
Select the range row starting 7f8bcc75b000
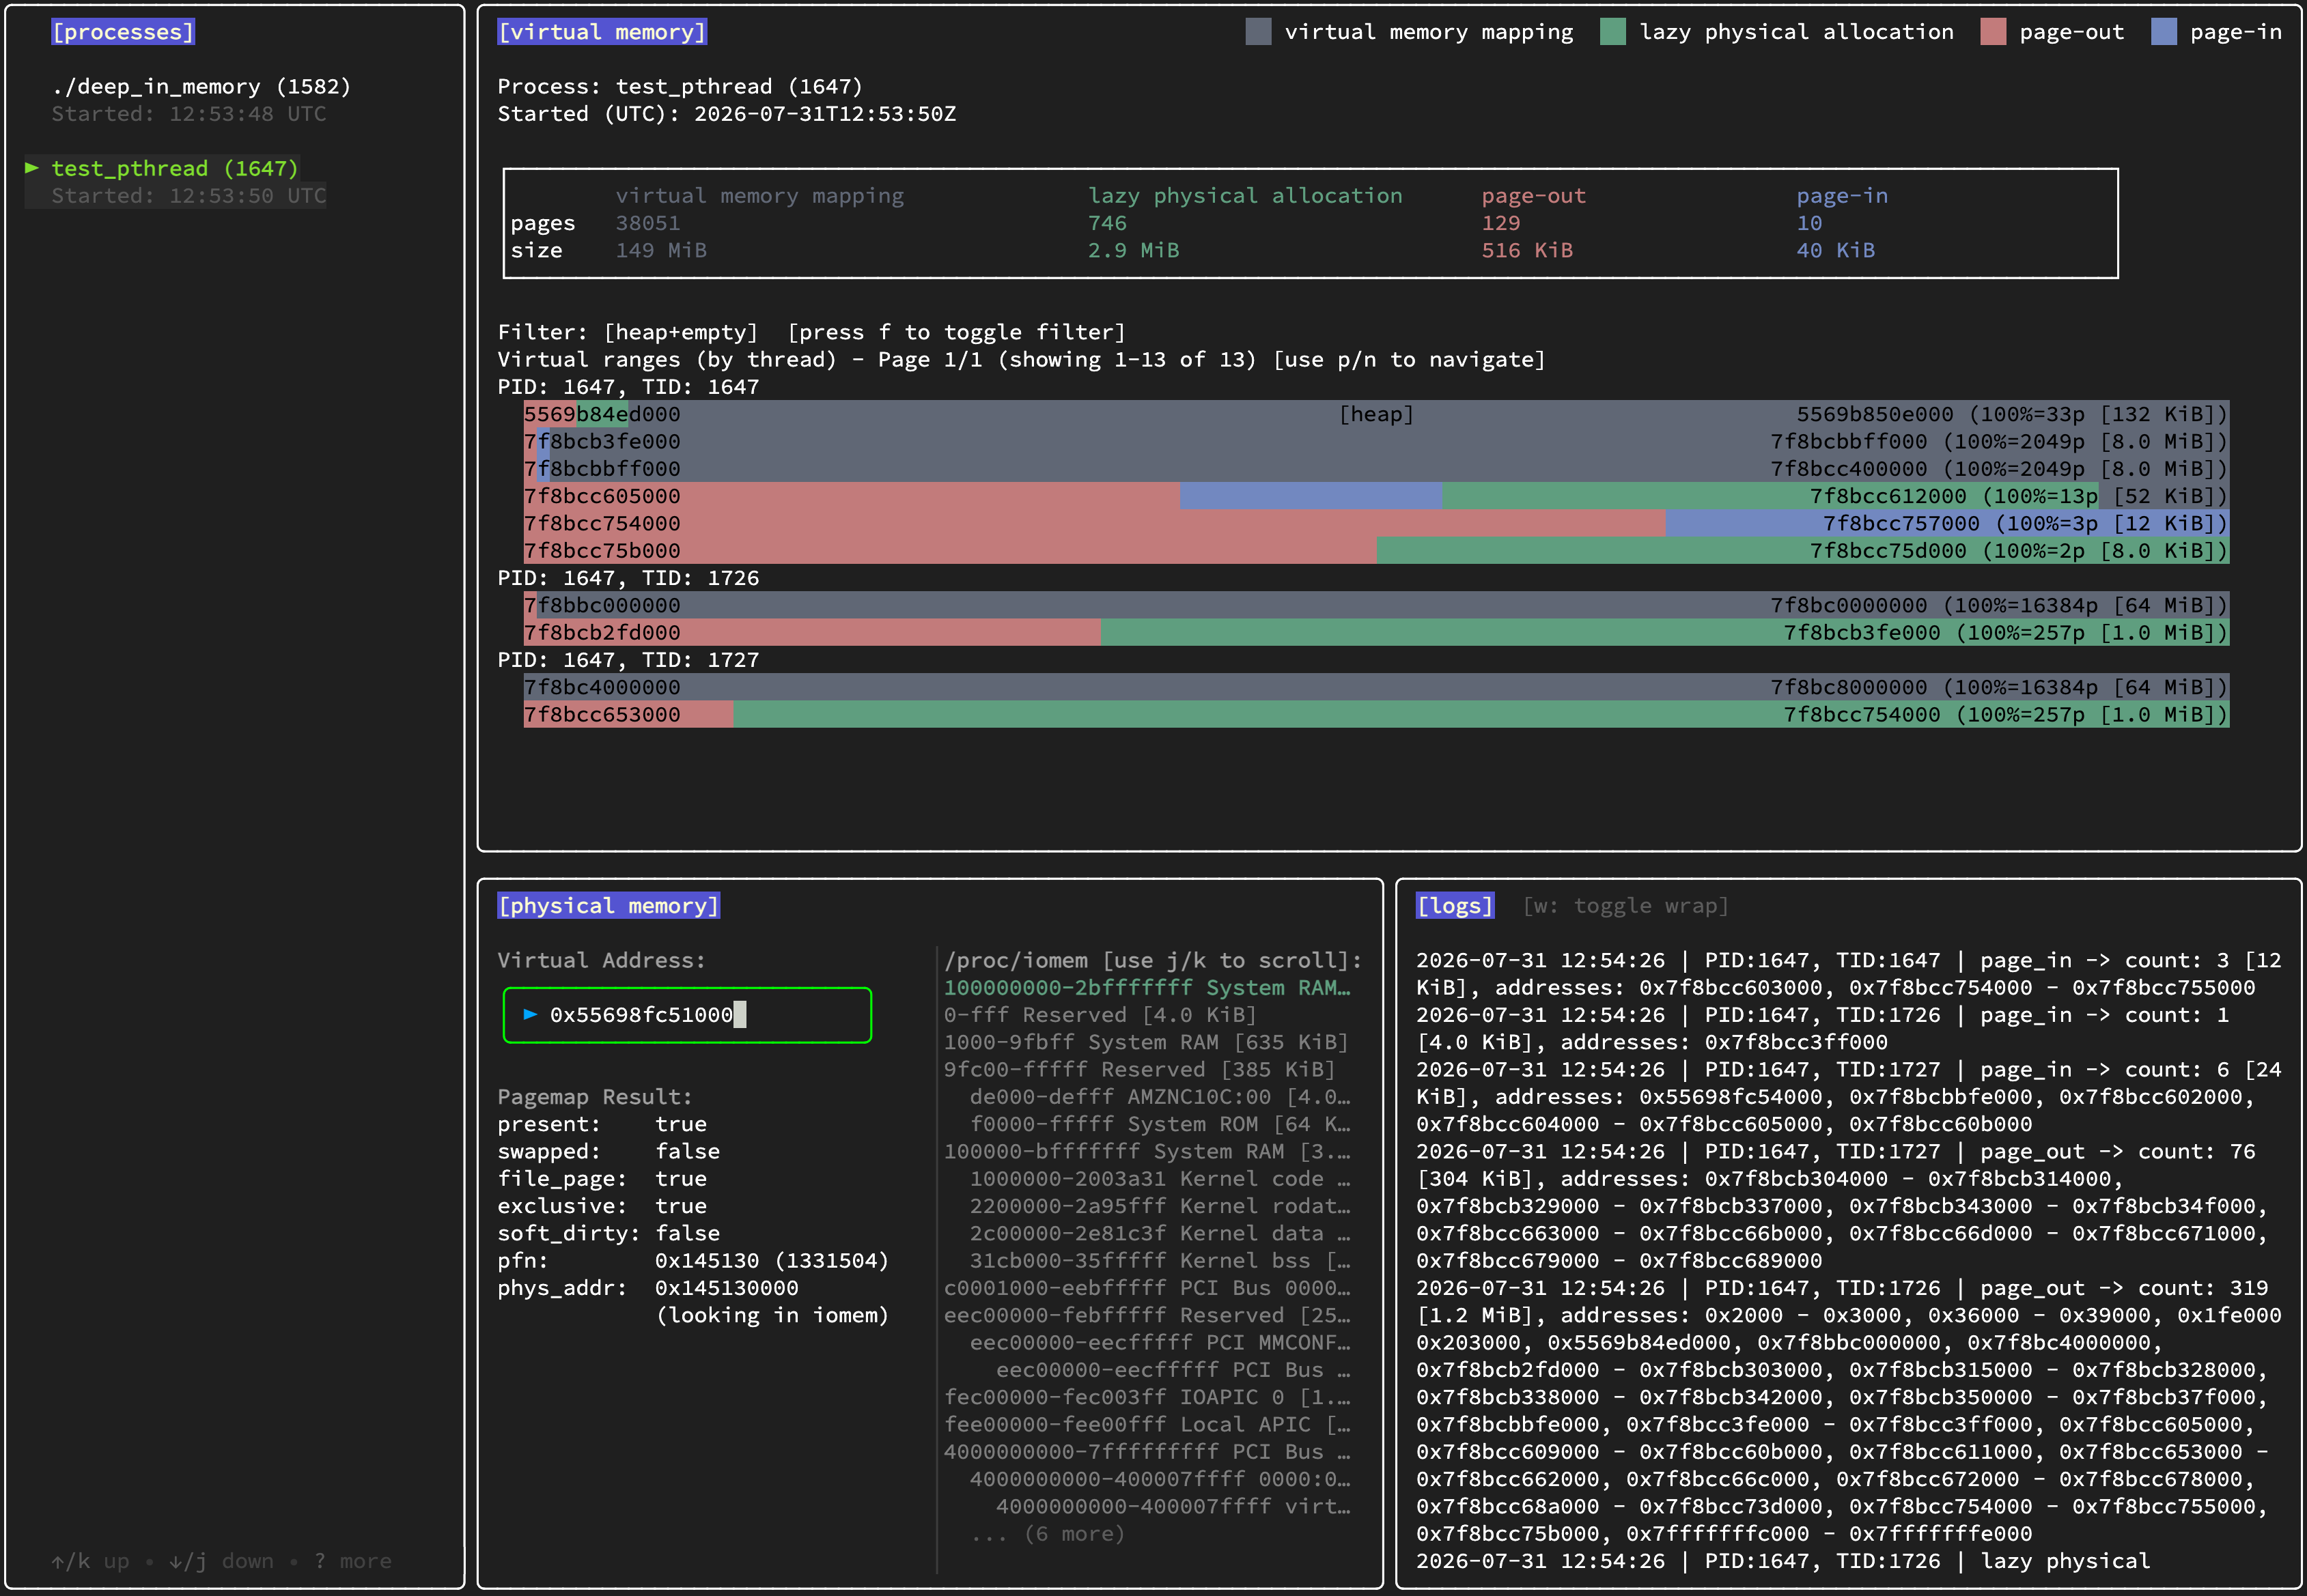click(x=1377, y=550)
